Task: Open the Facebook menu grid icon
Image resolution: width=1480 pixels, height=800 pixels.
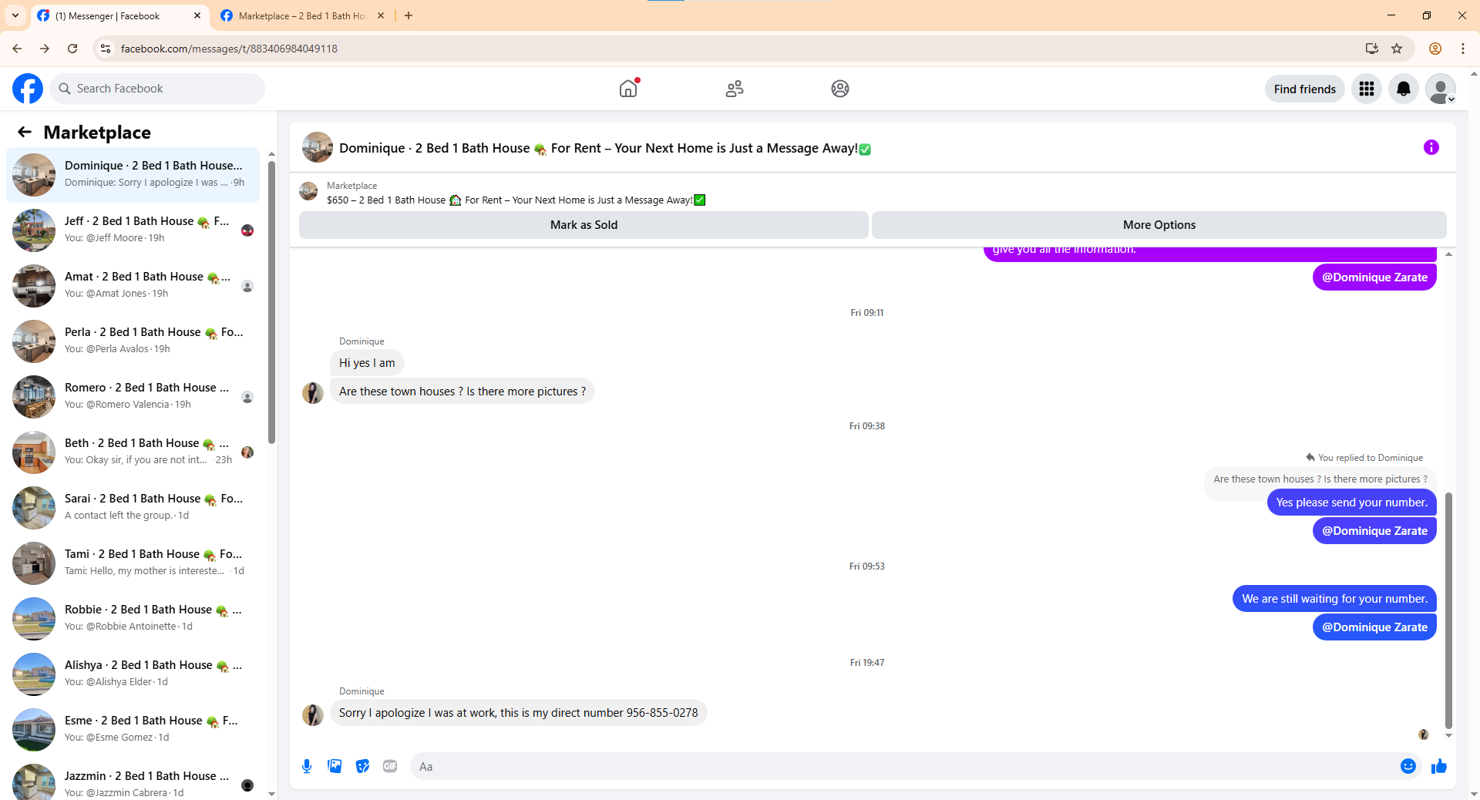Action: 1367,89
